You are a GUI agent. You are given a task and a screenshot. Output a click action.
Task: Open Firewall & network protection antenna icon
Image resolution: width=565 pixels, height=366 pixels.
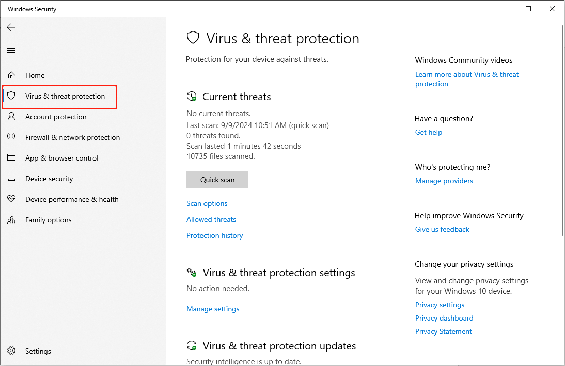click(11, 137)
